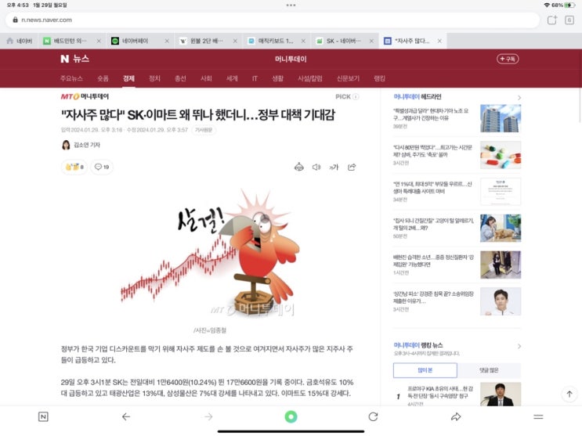This screenshot has width=582, height=436.
Task: Open the font size '가' option
Action: pyautogui.click(x=334, y=167)
